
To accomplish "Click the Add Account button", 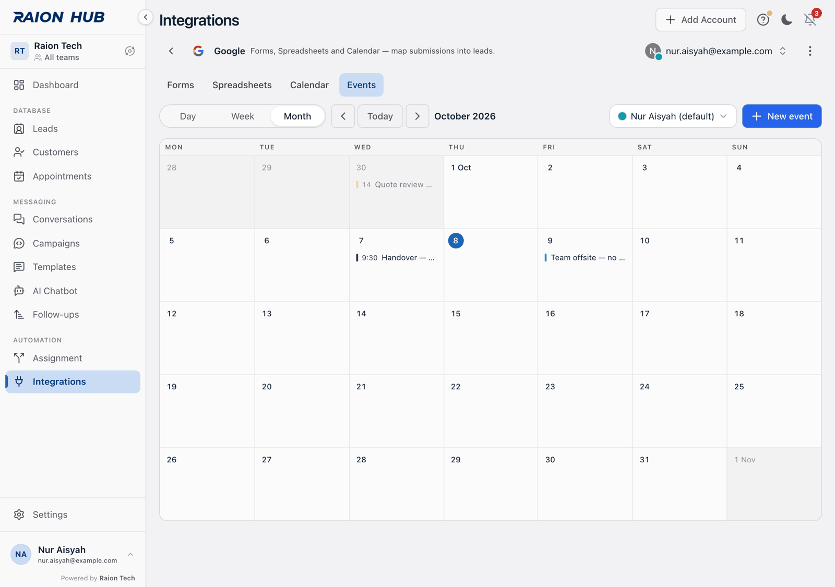I will (701, 20).
